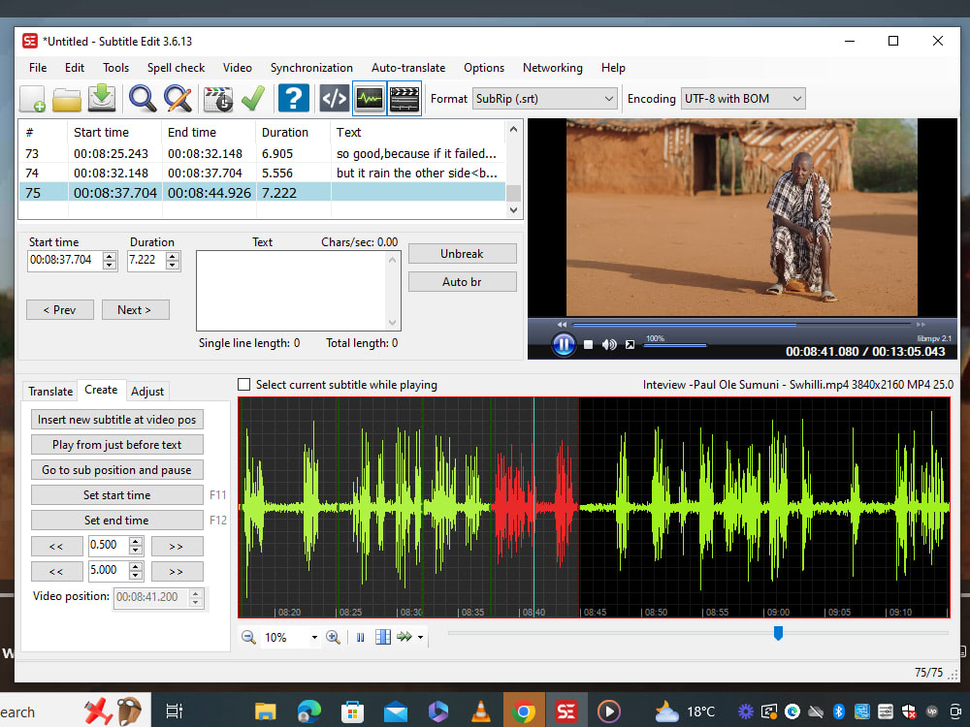
Task: Click the Unbreak button
Action: pyautogui.click(x=462, y=253)
